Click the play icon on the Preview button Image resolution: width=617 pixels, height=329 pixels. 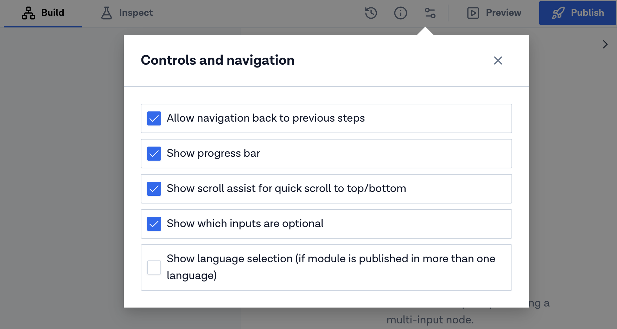pyautogui.click(x=474, y=13)
